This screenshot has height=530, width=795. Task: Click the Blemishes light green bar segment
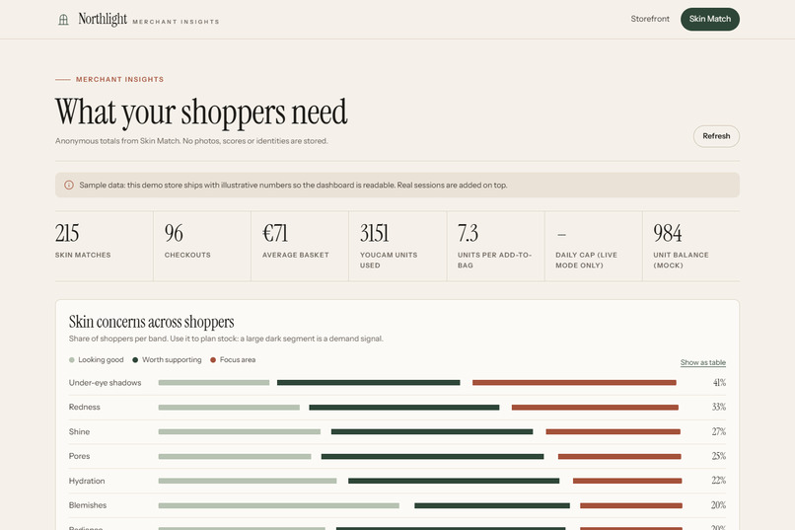point(279,505)
